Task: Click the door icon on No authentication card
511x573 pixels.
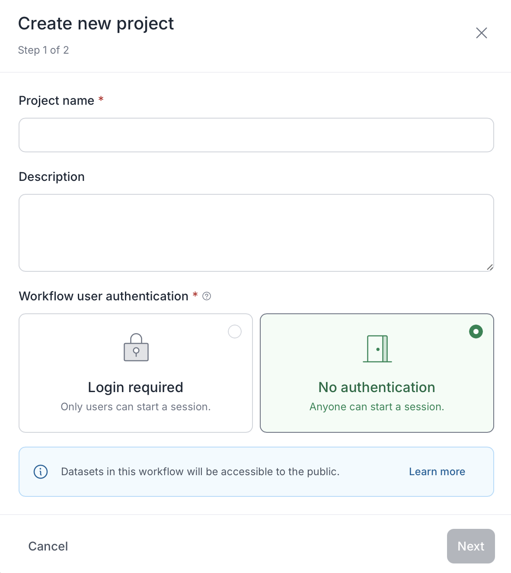Action: 377,349
